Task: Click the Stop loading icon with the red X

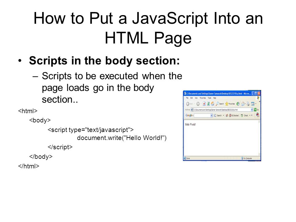Action: click(x=204, y=104)
